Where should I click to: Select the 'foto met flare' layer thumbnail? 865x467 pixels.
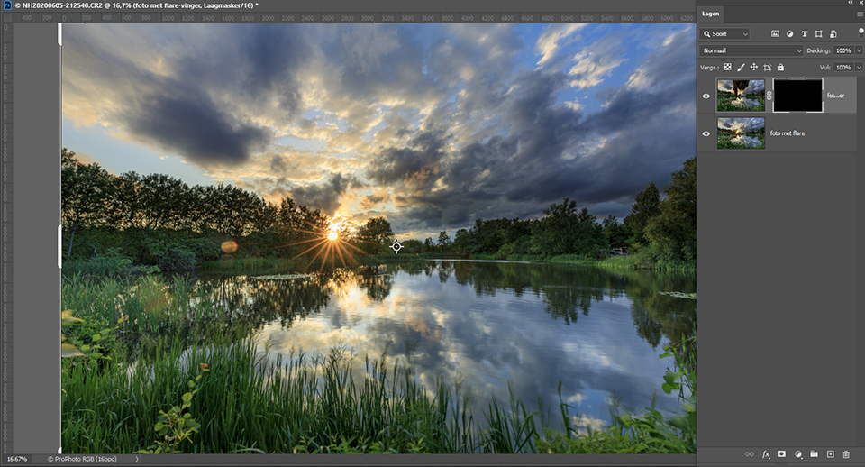(741, 133)
